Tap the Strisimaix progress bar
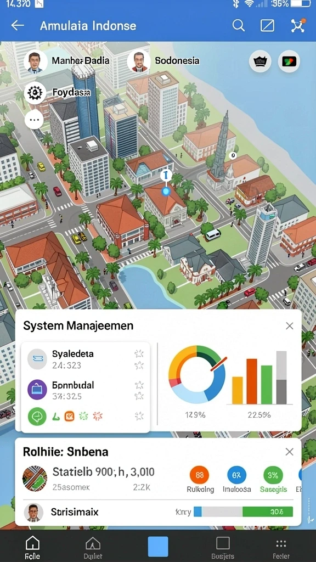This screenshot has height=562, width=316. [x=243, y=512]
